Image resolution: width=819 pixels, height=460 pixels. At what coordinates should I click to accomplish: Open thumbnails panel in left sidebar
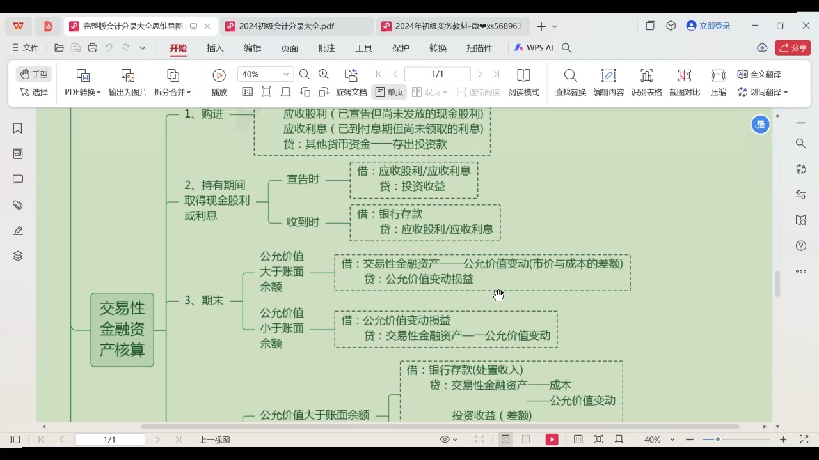click(18, 154)
